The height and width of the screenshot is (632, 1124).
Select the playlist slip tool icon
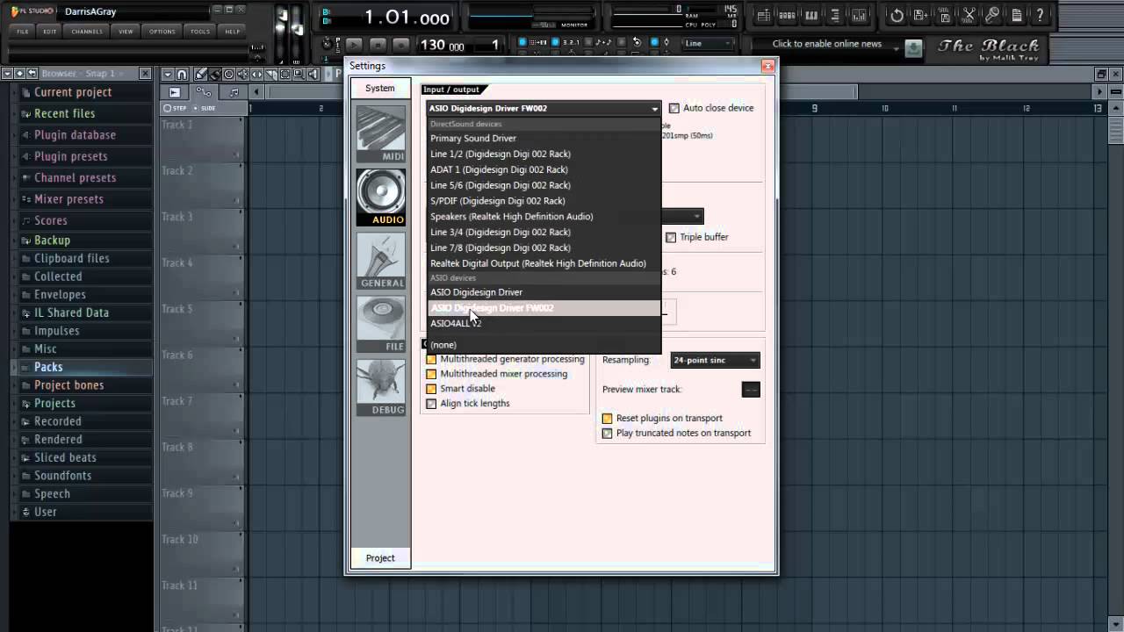click(x=256, y=74)
